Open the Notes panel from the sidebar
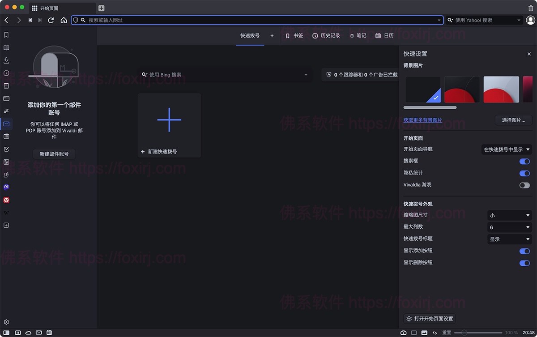 [x=6, y=86]
